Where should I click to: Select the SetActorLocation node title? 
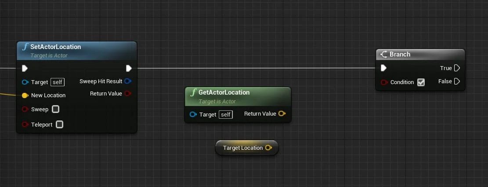point(55,47)
